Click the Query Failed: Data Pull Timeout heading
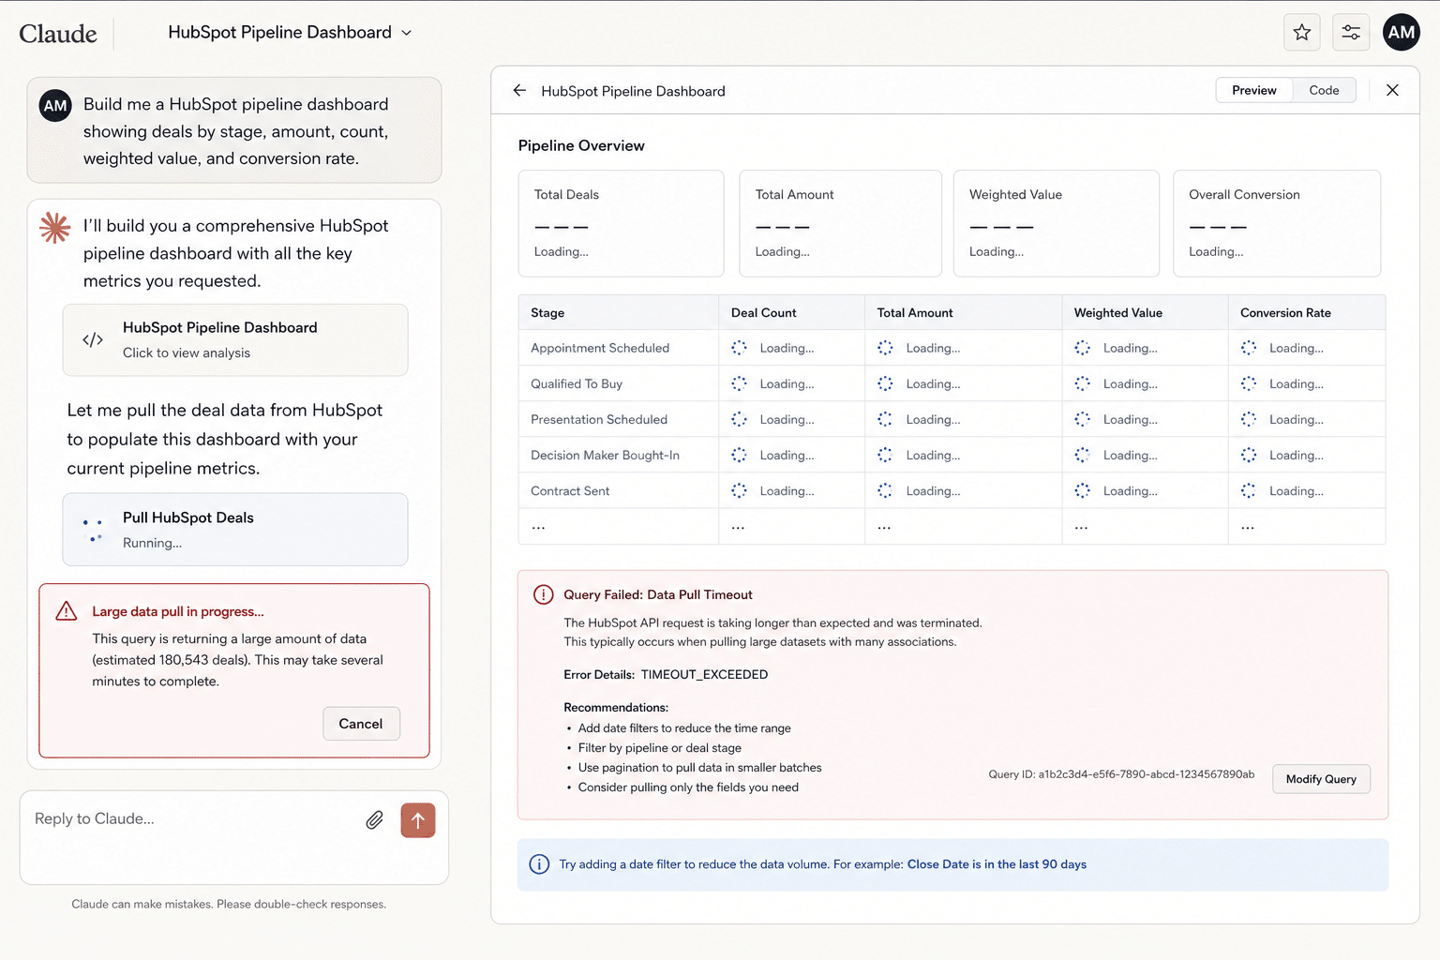 658,594
